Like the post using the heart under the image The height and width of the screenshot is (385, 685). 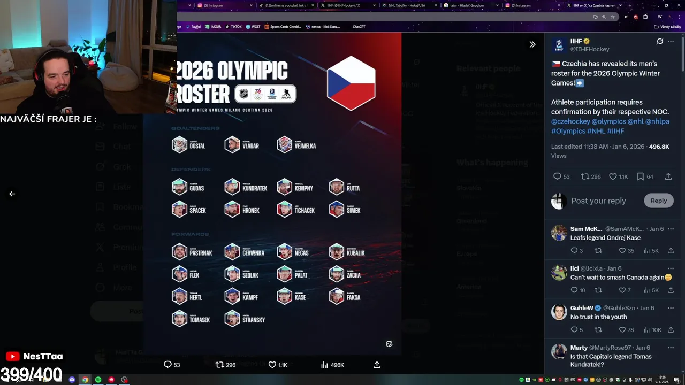pos(272,365)
